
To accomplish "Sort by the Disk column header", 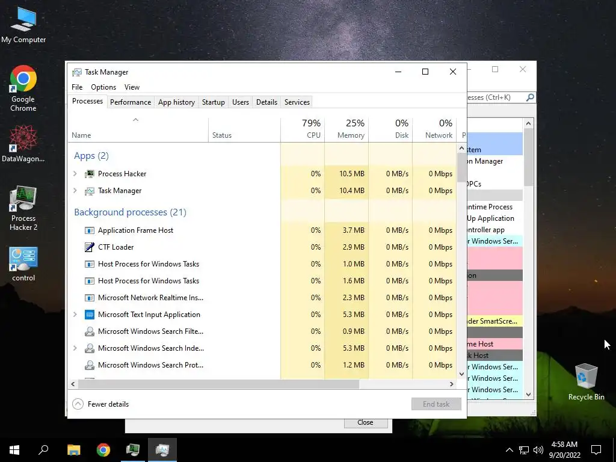I will click(391, 129).
